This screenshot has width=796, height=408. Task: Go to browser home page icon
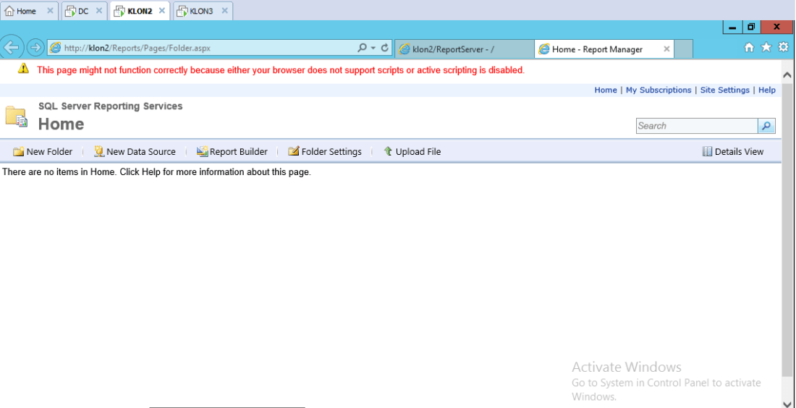tap(750, 48)
